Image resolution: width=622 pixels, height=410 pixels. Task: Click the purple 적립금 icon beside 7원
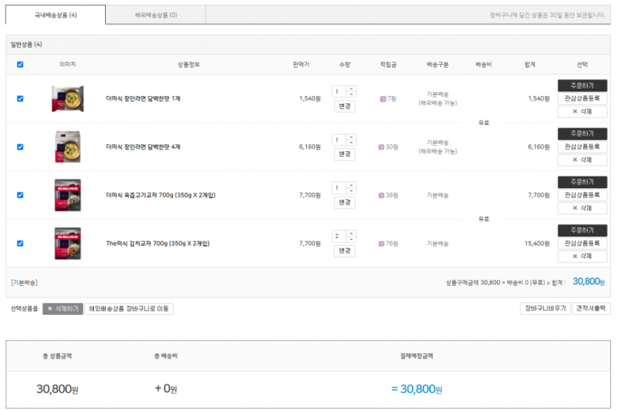click(383, 98)
